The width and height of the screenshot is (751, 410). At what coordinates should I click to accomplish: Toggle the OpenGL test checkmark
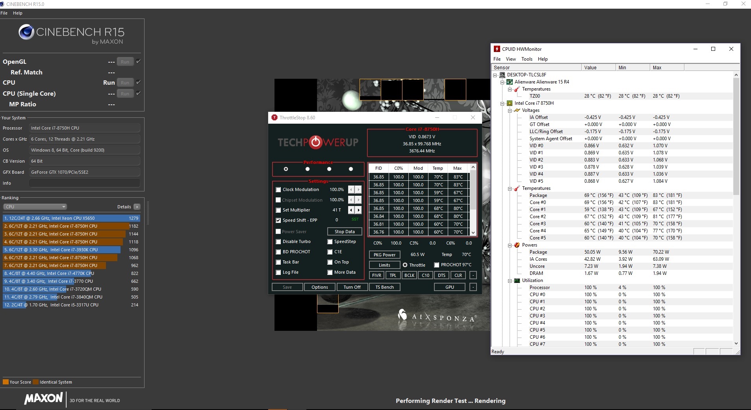coord(138,61)
